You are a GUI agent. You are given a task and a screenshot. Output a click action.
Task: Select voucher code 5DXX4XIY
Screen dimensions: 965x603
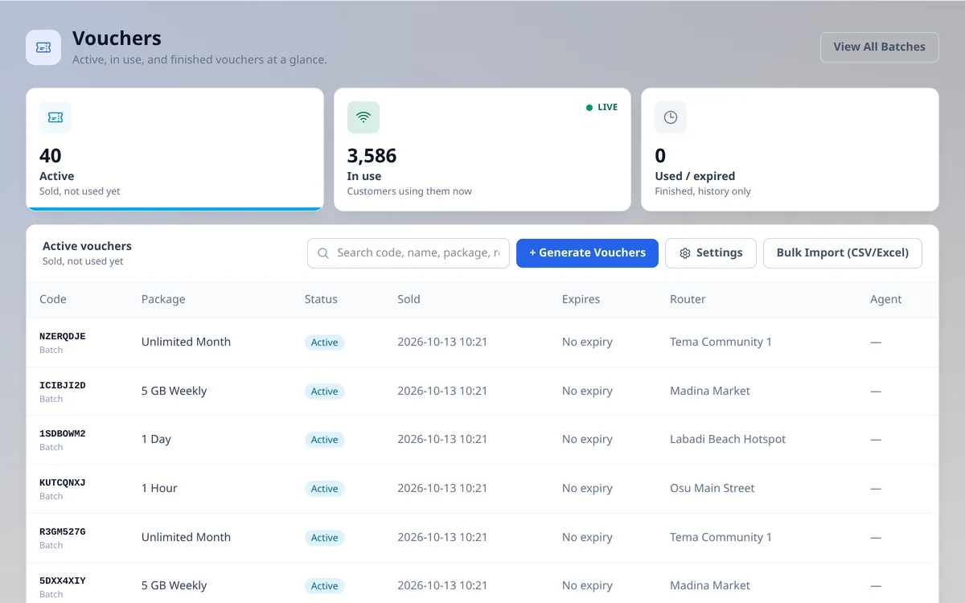point(63,580)
